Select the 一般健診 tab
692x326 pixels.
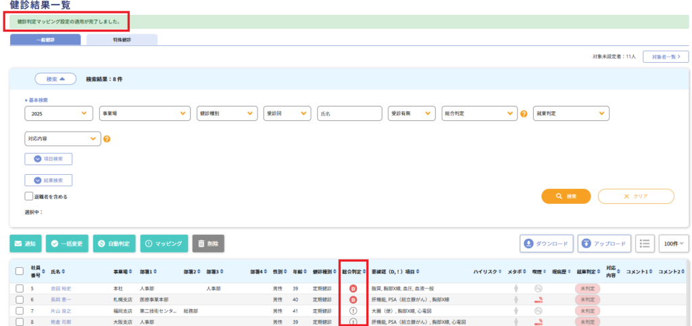pos(45,40)
